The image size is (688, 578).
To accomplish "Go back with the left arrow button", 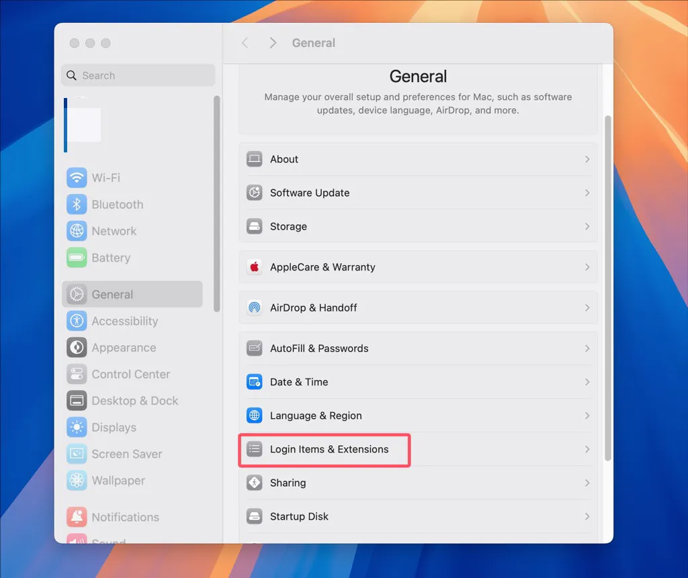I will pos(245,43).
